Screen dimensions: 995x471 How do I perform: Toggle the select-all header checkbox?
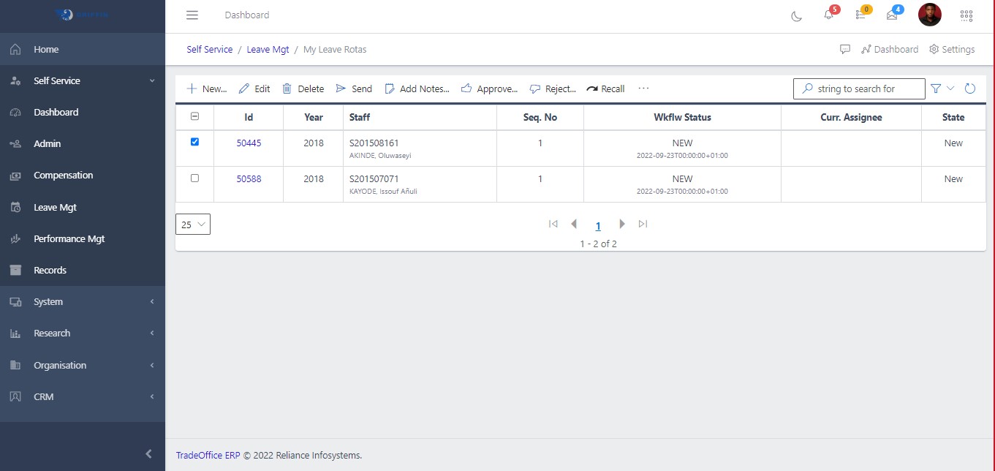click(x=194, y=116)
